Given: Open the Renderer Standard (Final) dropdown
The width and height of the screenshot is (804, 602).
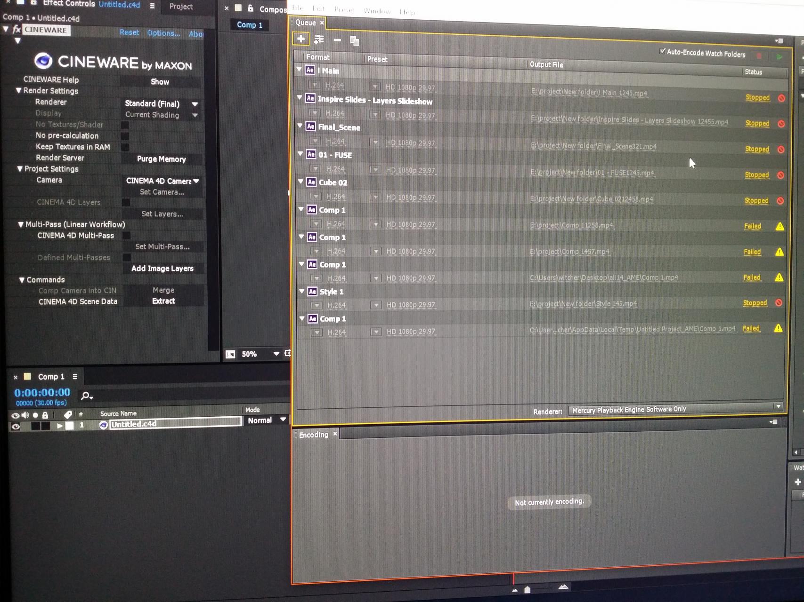Looking at the screenshot, I should pyautogui.click(x=161, y=103).
